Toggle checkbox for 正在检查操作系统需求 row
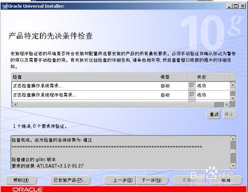 coord(192,85)
